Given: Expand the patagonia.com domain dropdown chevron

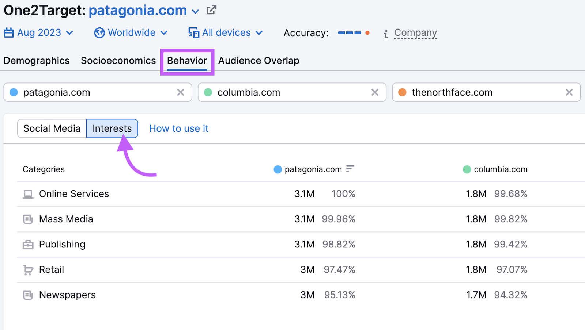Looking at the screenshot, I should (196, 12).
